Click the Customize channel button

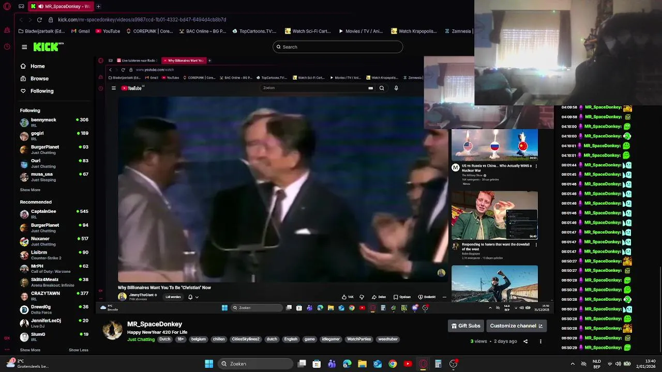(x=516, y=326)
